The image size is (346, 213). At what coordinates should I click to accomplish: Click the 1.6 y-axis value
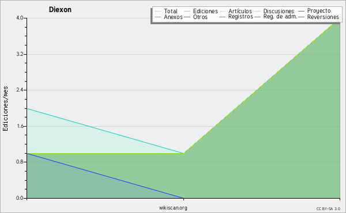20,126
